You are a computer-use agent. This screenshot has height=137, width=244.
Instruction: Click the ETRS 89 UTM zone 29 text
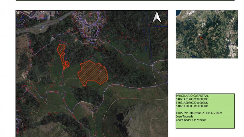coord(199,113)
